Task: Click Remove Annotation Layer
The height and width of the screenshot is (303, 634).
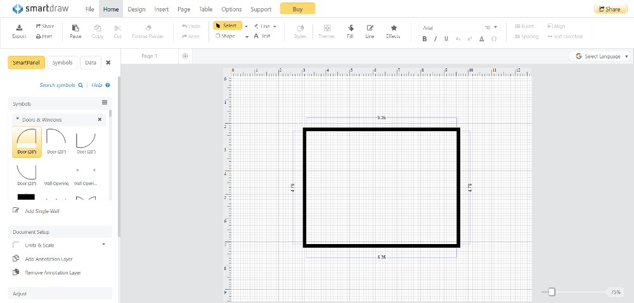Action: [47, 273]
